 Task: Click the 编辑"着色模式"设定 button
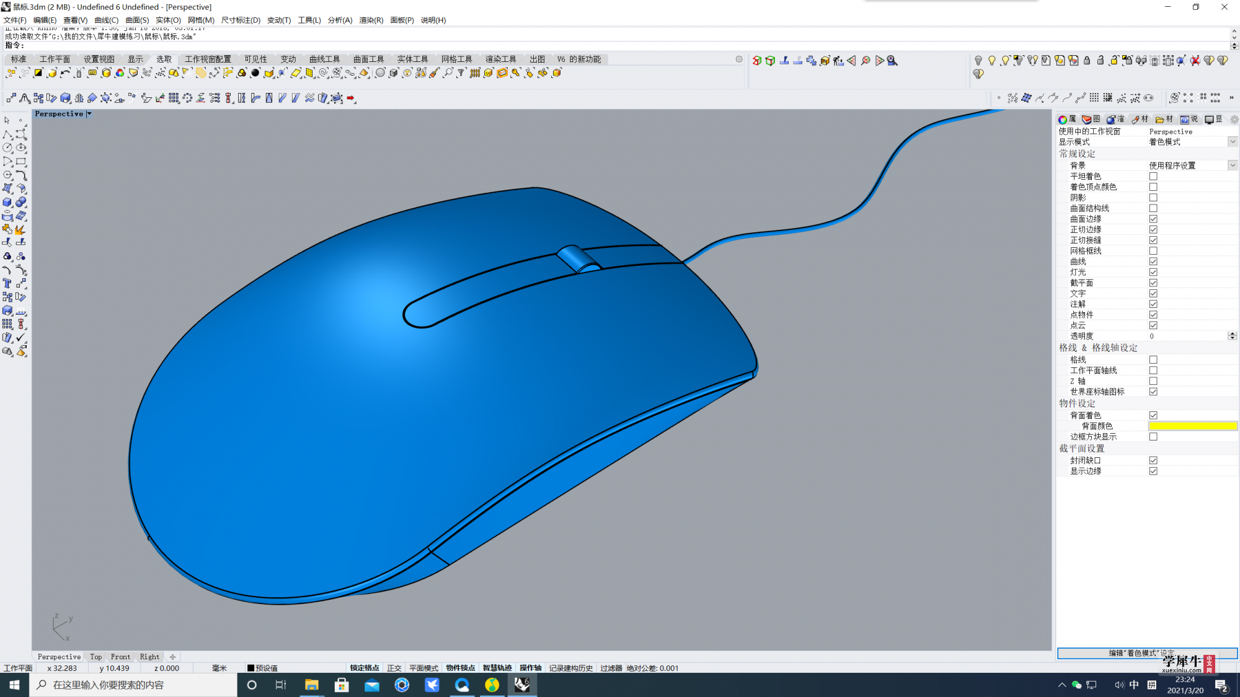point(1147,653)
